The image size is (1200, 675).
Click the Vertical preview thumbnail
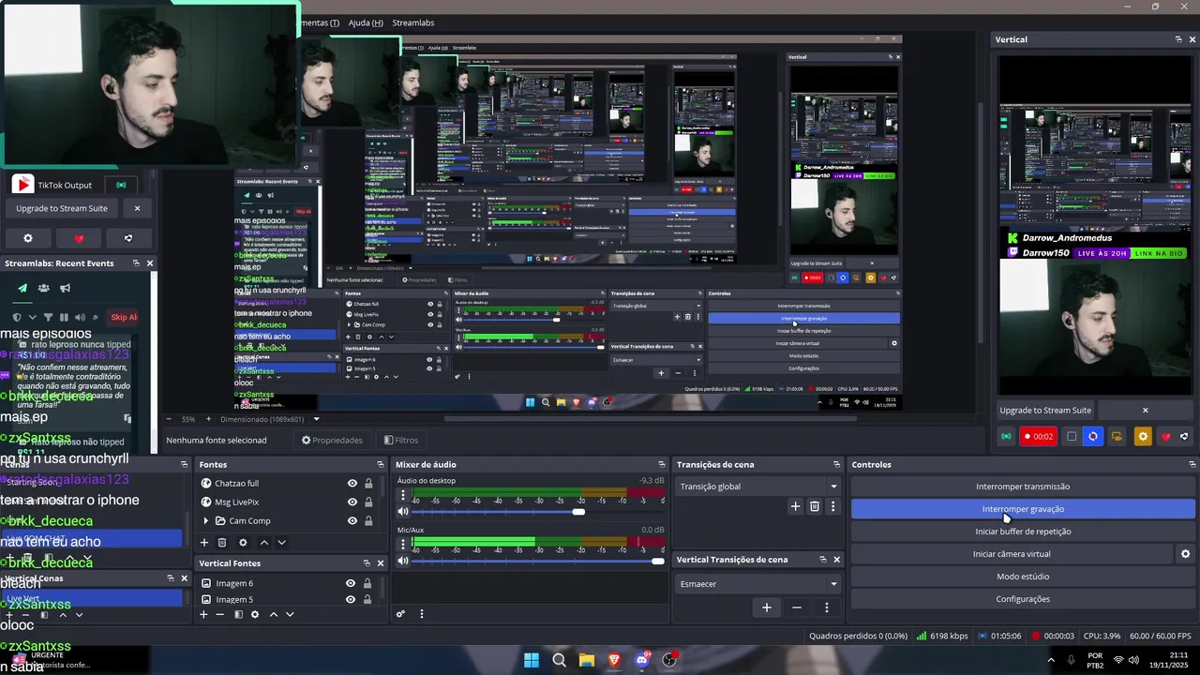1094,225
